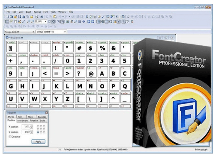This screenshot has width=216, height=156.
Task: Switch to the Rotation tab in Transform
Action: coord(34,121)
